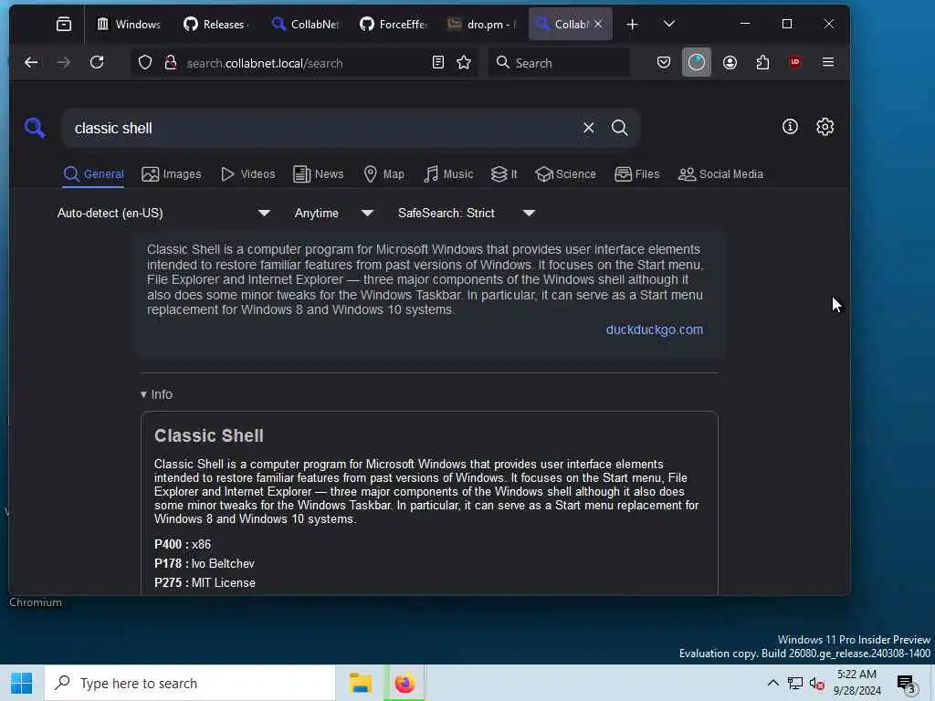935x701 pixels.
Task: Clear the classic shell query
Action: point(589,128)
